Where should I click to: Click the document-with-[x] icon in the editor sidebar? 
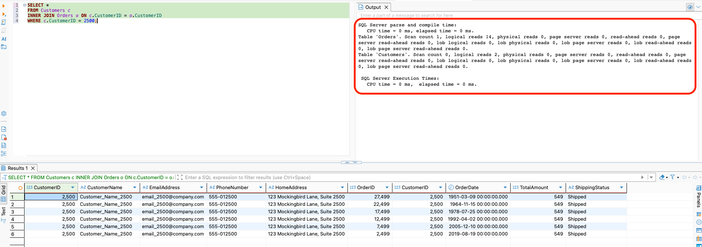4,145
